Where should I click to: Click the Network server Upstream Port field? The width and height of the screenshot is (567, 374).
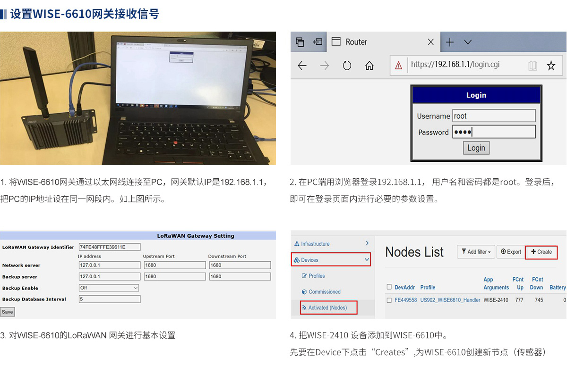(x=174, y=265)
